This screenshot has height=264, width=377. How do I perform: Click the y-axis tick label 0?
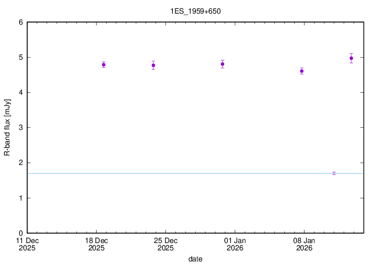pyautogui.click(x=20, y=233)
